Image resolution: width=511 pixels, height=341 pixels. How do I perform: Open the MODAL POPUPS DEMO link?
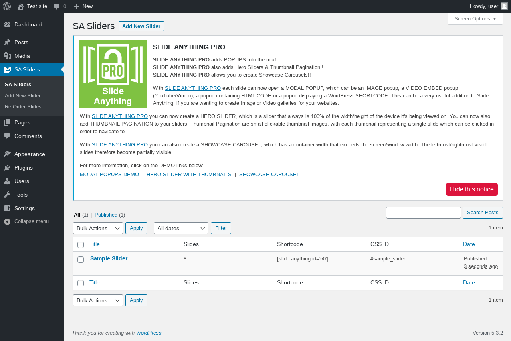click(x=109, y=174)
